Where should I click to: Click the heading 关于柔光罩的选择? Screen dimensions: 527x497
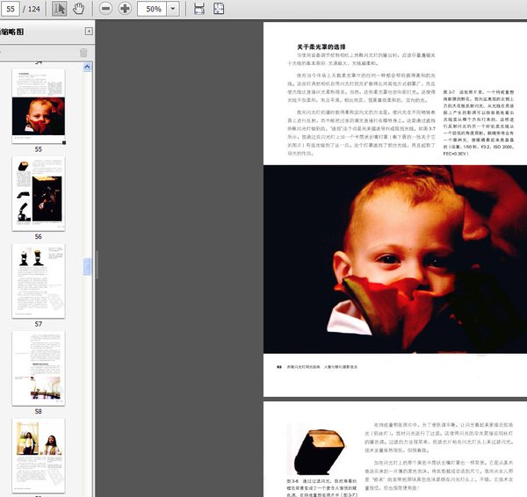pos(321,47)
